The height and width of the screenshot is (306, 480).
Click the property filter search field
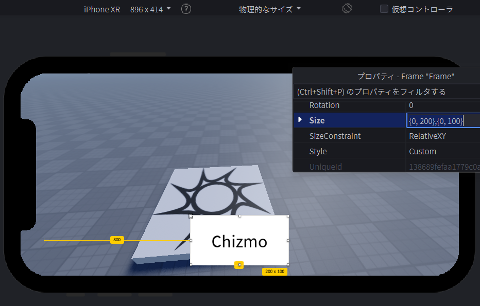387,92
